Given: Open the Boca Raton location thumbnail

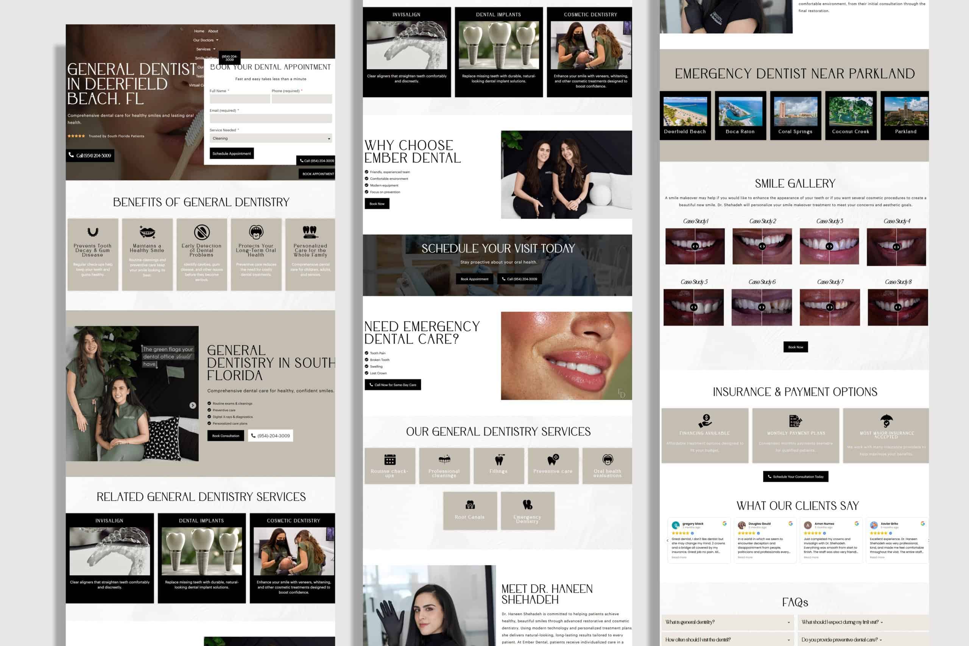Looking at the screenshot, I should (740, 112).
